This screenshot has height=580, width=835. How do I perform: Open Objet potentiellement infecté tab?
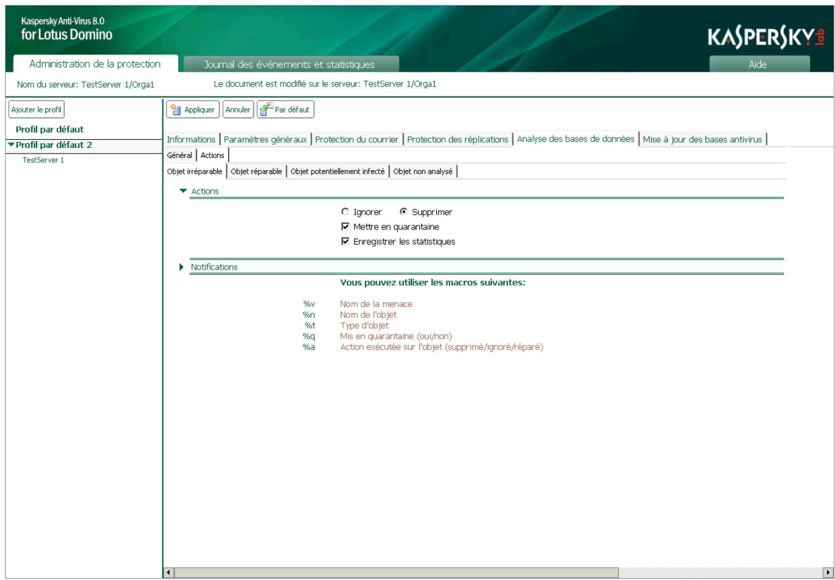pos(338,171)
